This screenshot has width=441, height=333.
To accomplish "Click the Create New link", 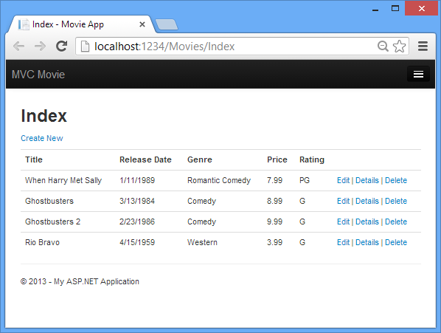I will 42,138.
